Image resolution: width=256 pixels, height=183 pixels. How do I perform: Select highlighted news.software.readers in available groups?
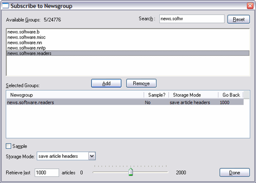128,53
